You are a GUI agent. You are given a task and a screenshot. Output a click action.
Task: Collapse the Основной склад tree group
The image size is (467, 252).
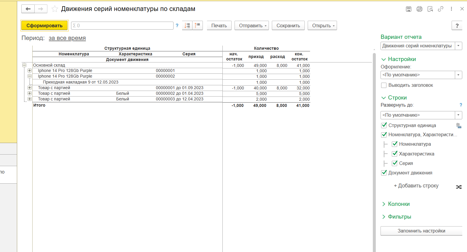point(24,65)
